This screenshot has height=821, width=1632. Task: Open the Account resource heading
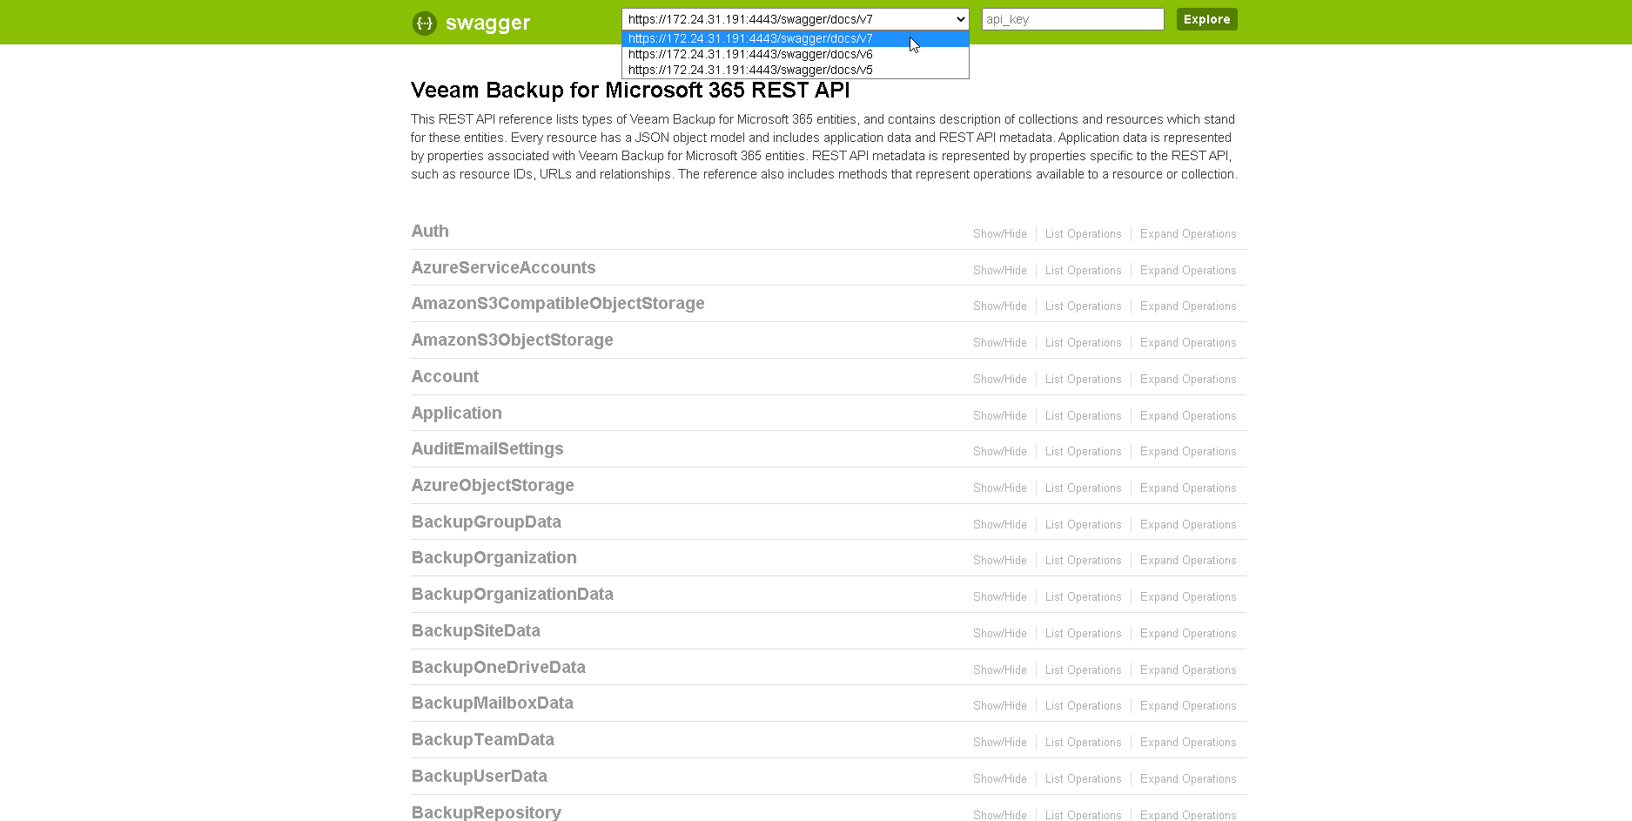click(445, 376)
